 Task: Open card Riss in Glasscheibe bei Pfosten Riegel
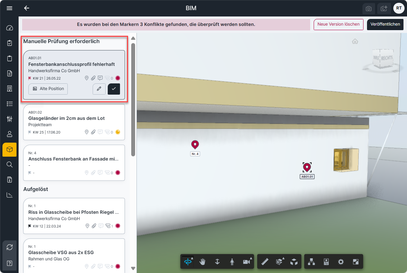74,216
